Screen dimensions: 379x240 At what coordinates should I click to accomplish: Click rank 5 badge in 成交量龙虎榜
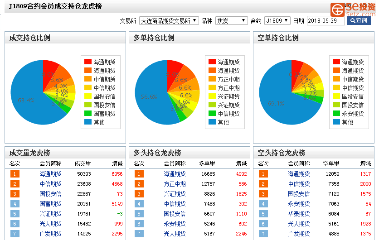15,214
